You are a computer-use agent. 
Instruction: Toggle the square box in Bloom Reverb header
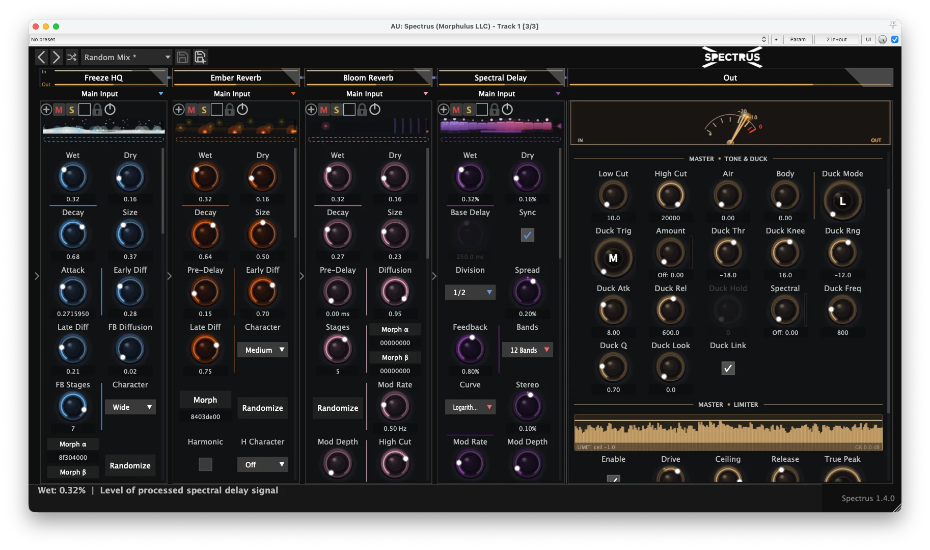pos(349,109)
